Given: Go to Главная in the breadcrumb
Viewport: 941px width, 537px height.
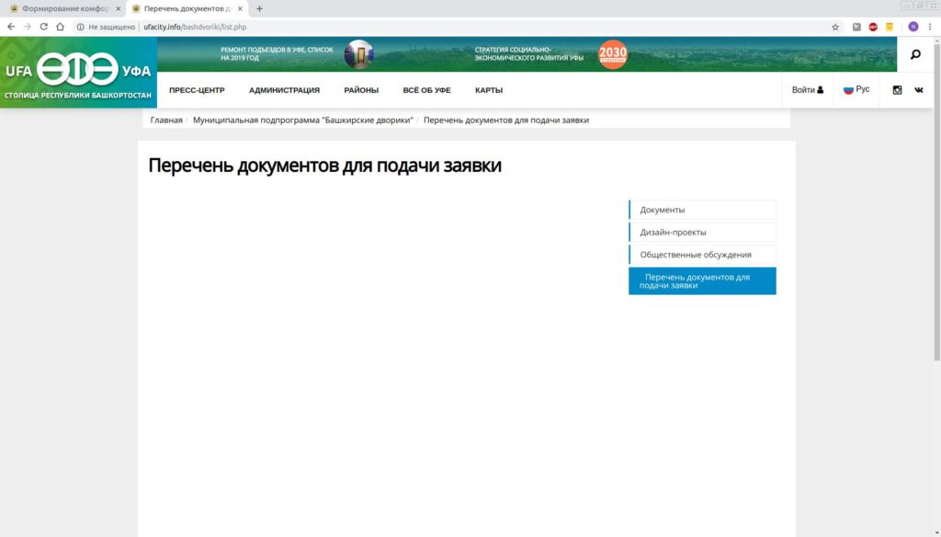Looking at the screenshot, I should 166,120.
